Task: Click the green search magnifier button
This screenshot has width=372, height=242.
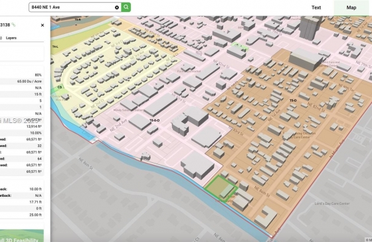Action: pyautogui.click(x=126, y=7)
